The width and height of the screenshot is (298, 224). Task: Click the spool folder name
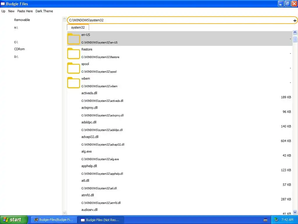coord(85,64)
